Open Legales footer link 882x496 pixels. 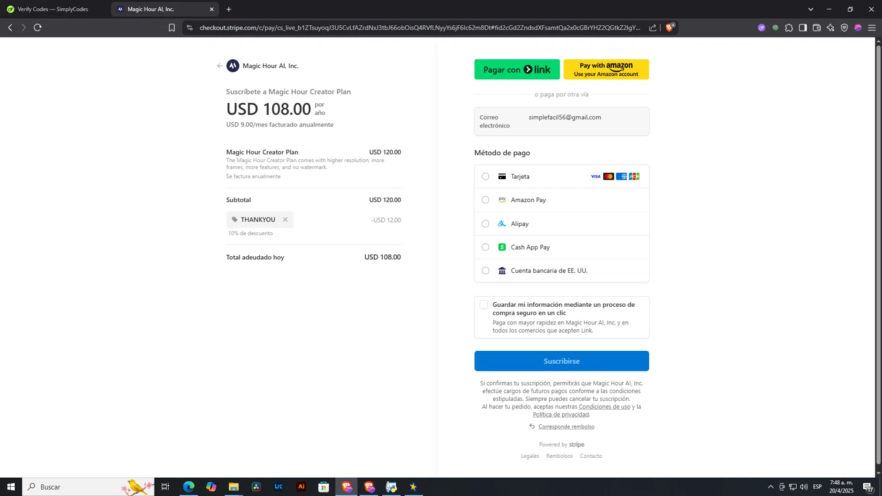(x=530, y=456)
